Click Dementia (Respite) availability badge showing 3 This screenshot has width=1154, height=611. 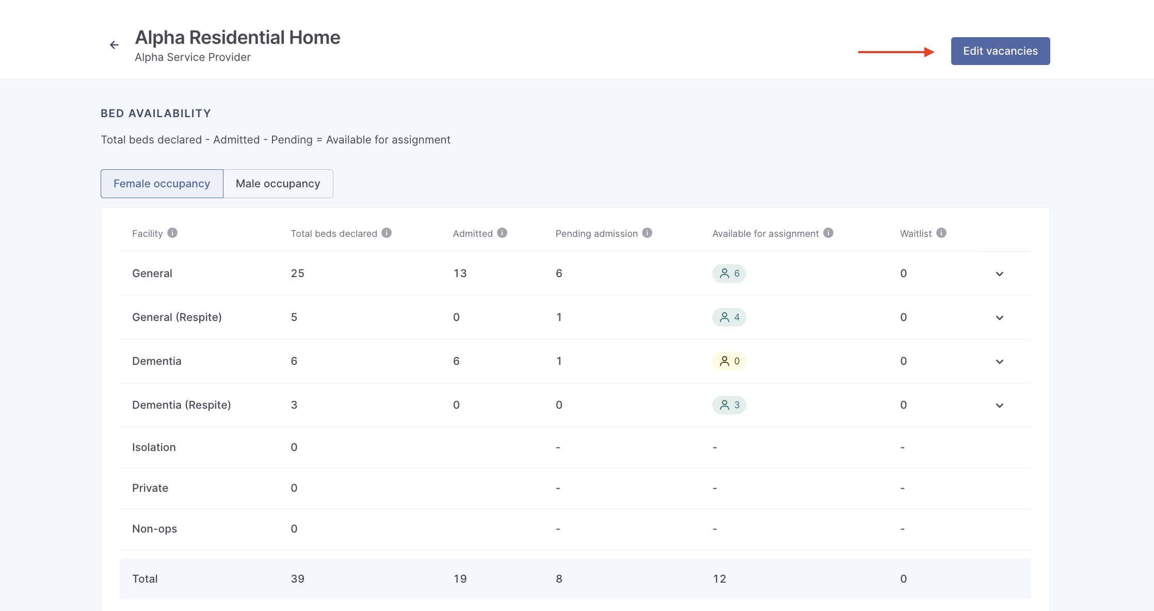tap(729, 405)
